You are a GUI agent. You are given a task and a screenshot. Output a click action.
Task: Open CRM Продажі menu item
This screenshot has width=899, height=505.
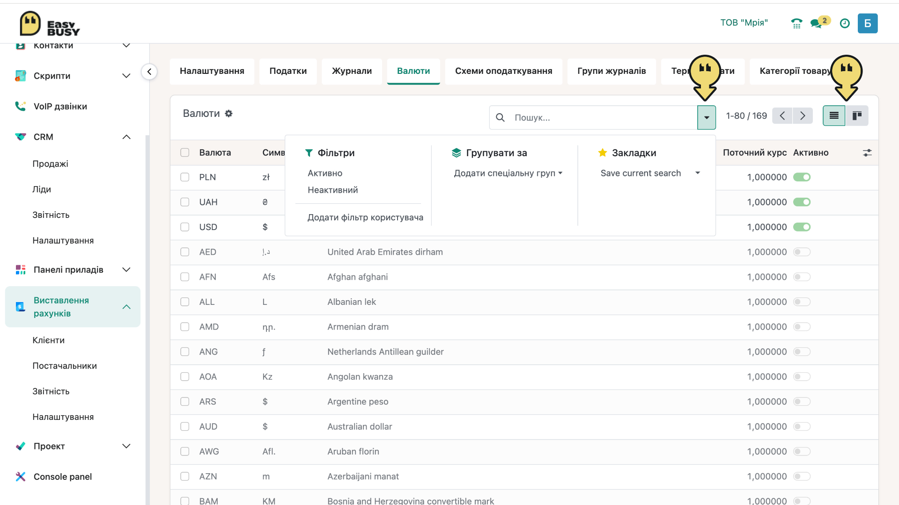coord(50,164)
